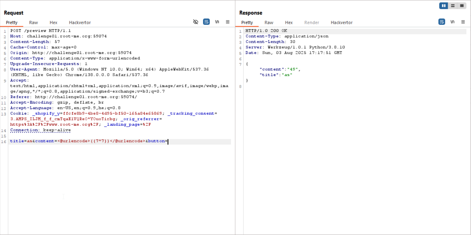Image resolution: width=471 pixels, height=235 pixels.
Task: Open the Request panel hamburger menu
Action: (x=228, y=22)
